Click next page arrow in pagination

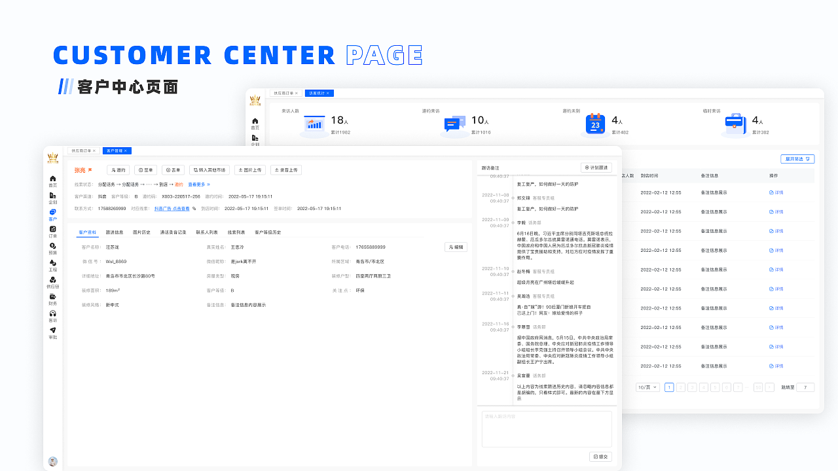[770, 387]
